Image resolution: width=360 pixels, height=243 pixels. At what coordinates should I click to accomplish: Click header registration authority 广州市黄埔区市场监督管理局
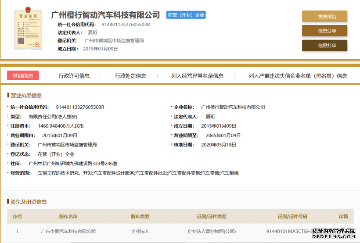[114, 41]
